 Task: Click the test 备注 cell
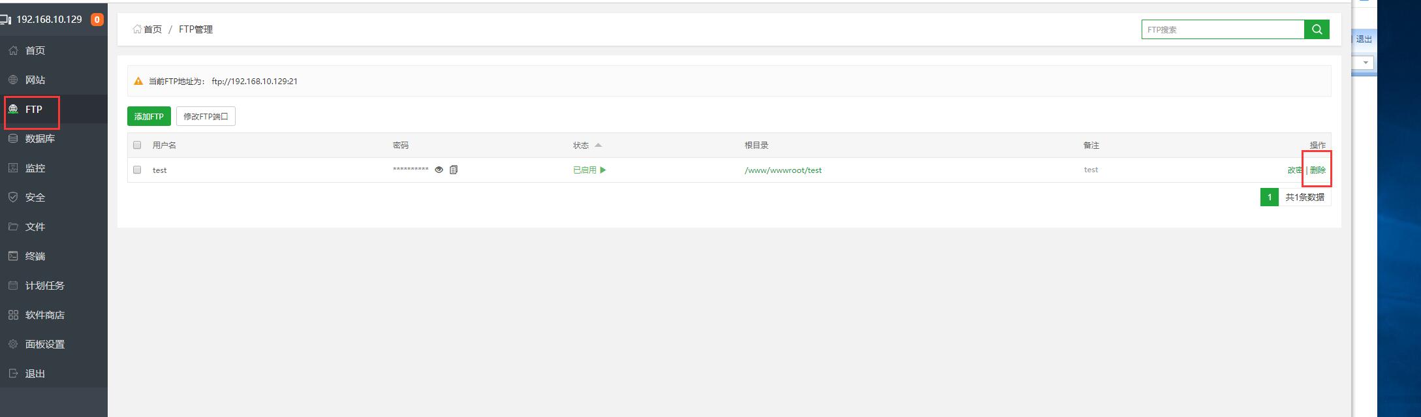[1091, 170]
